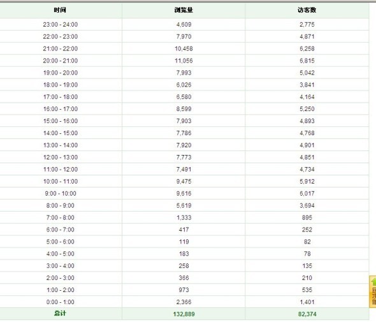Click the 11,056 pageview value
Image resolution: width=376 pixels, height=322 pixels.
(184, 61)
